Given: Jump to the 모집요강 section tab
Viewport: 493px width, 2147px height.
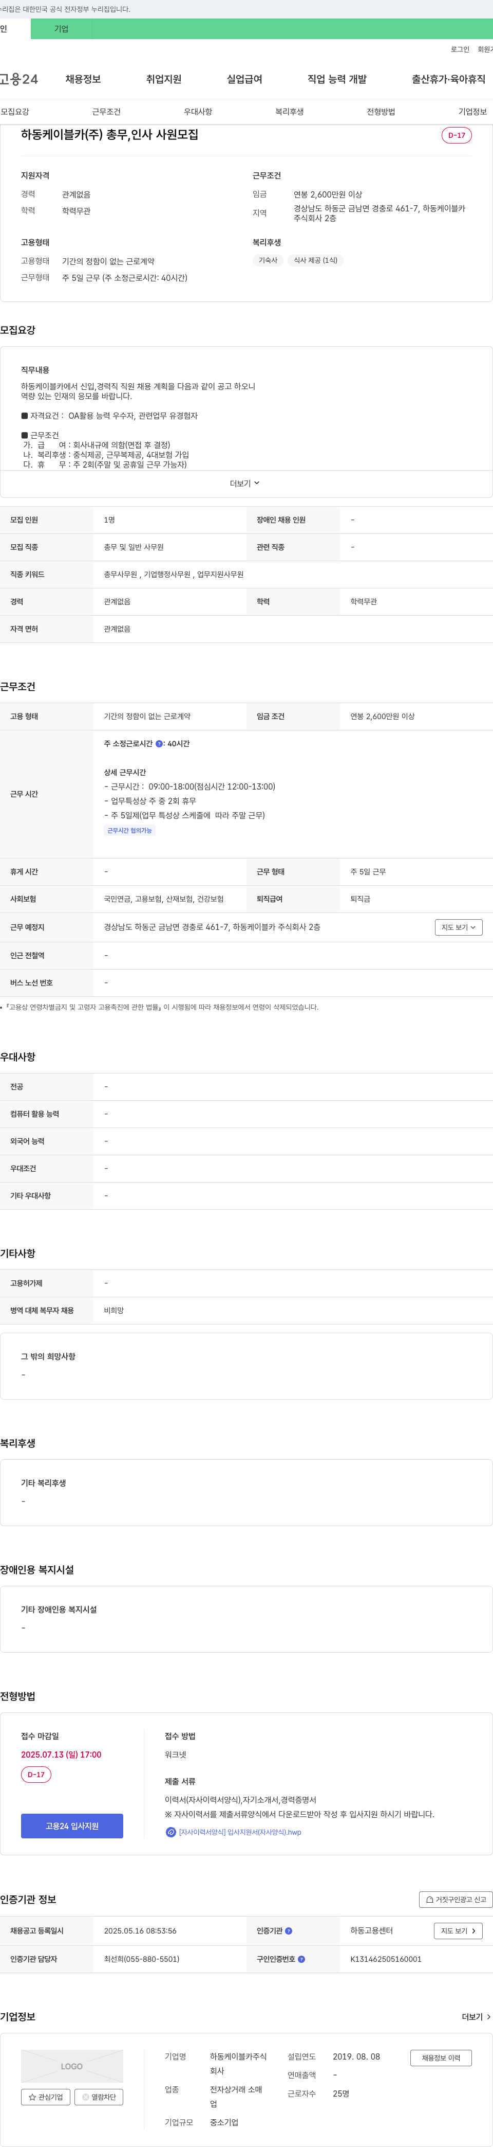Looking at the screenshot, I should click(15, 112).
